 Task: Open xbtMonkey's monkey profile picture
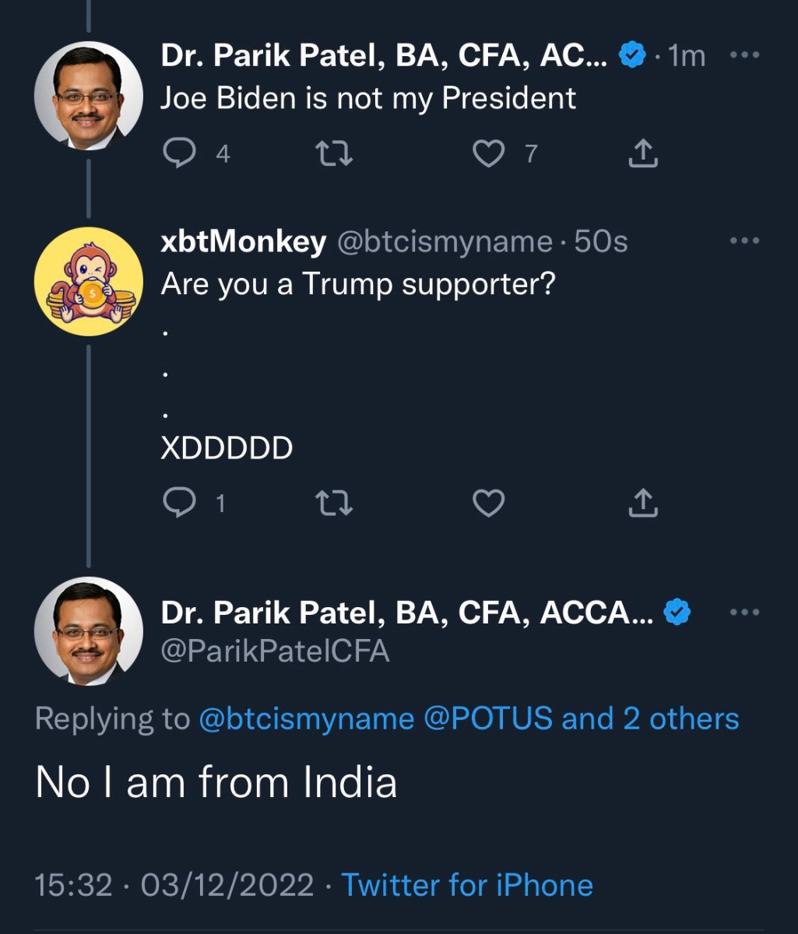[x=89, y=282]
